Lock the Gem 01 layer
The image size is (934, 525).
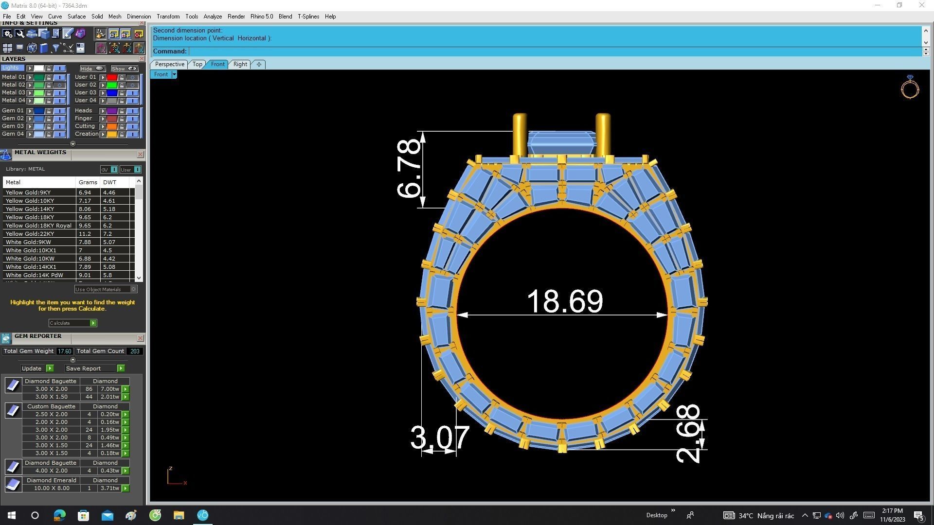(x=49, y=111)
